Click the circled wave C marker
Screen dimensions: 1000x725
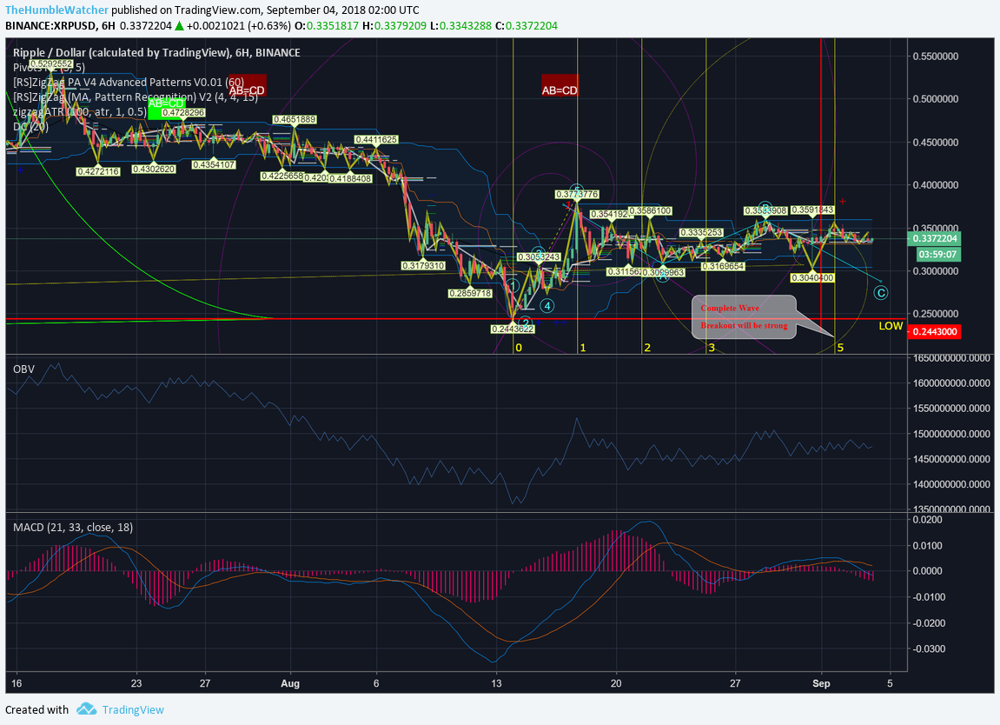click(880, 293)
